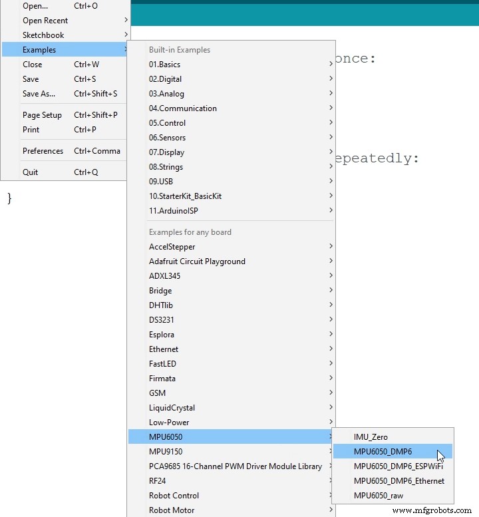Open DHTlib library examples
The image size is (479, 517).
click(x=232, y=305)
